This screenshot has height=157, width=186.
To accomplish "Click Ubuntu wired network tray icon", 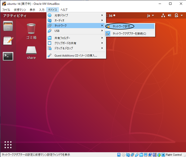I will (163, 16).
